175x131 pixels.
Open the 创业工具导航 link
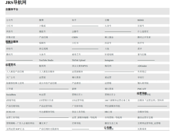coord(78,112)
